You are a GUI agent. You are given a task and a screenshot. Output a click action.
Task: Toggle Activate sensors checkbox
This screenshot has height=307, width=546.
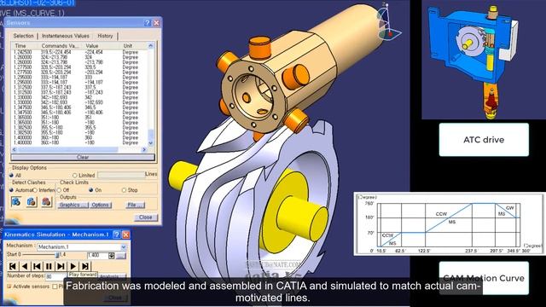(x=9, y=287)
